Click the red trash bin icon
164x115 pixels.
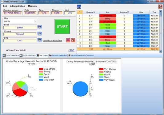[x=160, y=6]
